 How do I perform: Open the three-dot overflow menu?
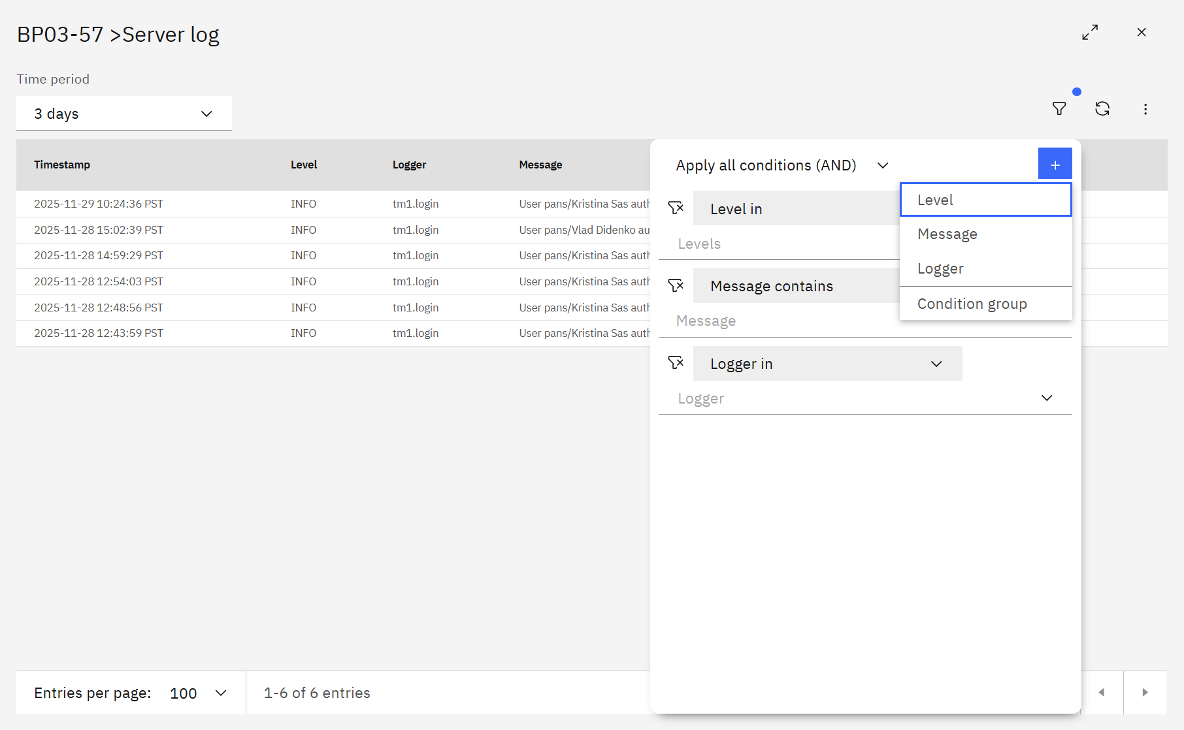click(1145, 109)
